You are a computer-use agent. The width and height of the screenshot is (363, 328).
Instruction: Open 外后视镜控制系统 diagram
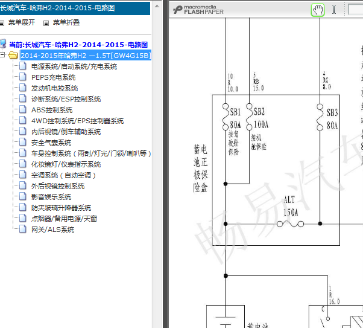click(x=58, y=186)
